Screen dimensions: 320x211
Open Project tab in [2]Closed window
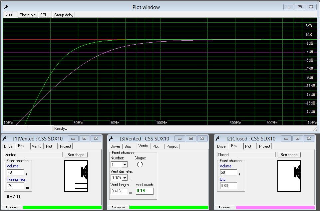(264, 146)
